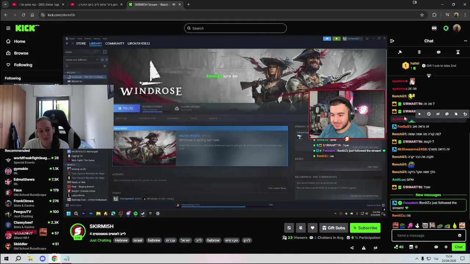Open gymskin recommended channel
The image size is (470, 264).
[32, 170]
